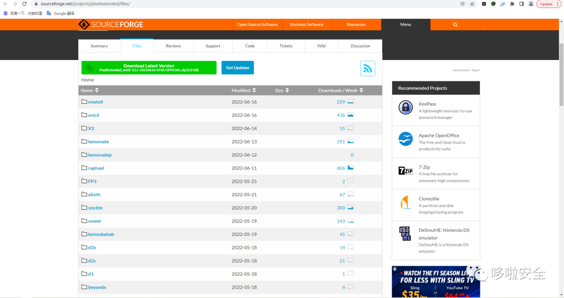Click the Apache OpenOffice project icon
564x298 pixels.
405,139
